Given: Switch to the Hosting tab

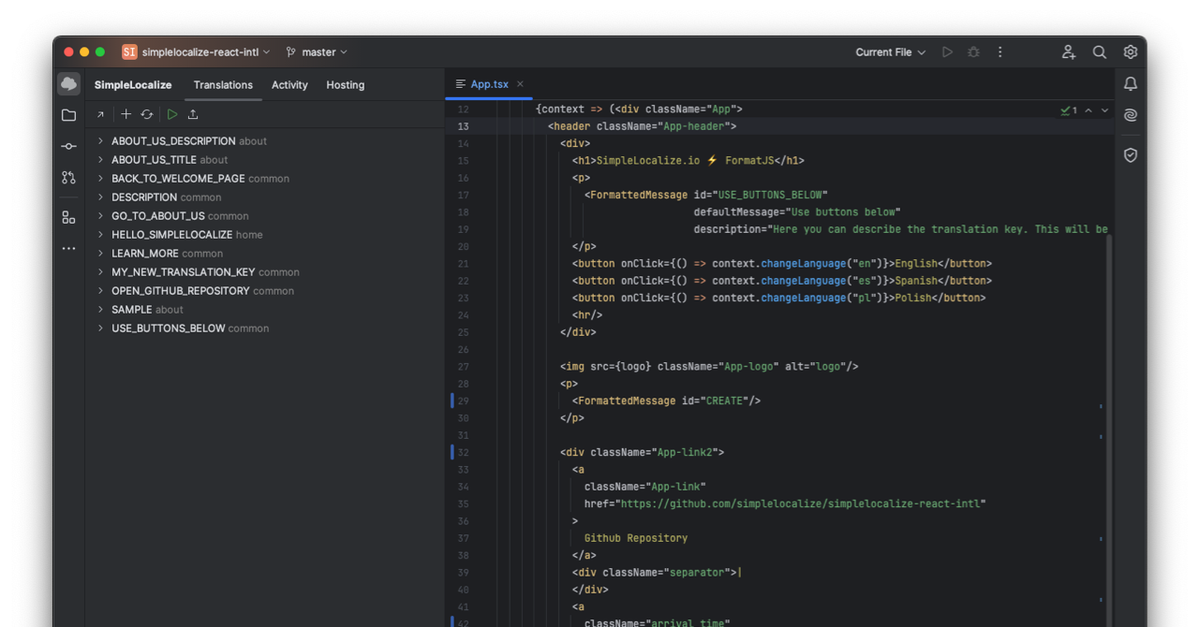Looking at the screenshot, I should pos(346,85).
